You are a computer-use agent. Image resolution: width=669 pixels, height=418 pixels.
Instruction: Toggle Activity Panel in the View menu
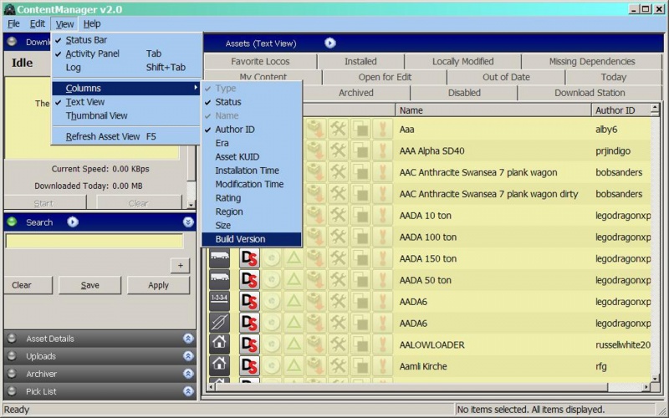pyautogui.click(x=126, y=54)
